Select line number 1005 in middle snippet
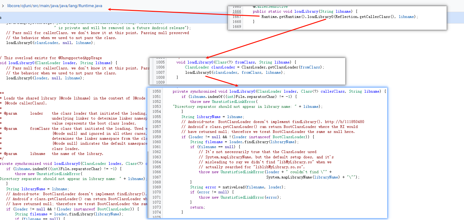Viewport: 464px width, 220px height. tap(161, 62)
